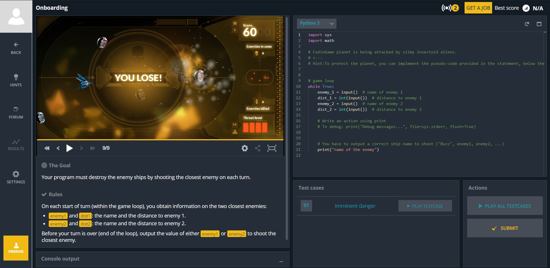Open the notifications broadcast icon
This screenshot has width=550, height=268.
click(x=447, y=8)
